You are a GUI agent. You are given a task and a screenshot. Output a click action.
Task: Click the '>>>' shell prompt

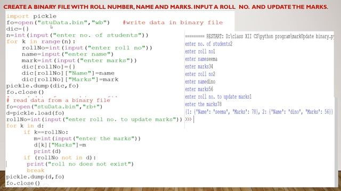pyautogui.click(x=188, y=119)
